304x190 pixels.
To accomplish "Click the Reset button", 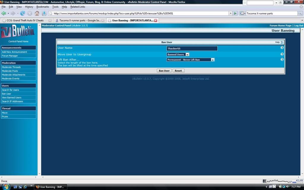I will [x=178, y=71].
